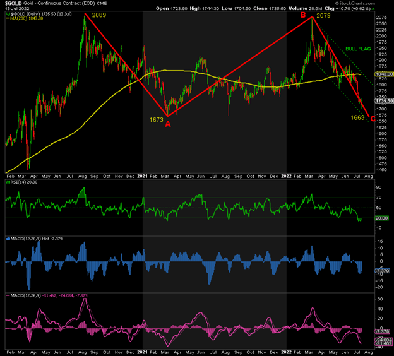The height and width of the screenshot is (356, 394).
Task: Click the green up-arrow beside change percentage
Action: pos(373,9)
